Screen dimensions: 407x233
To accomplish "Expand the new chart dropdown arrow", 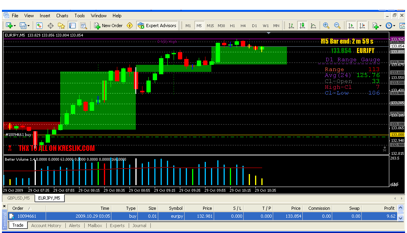I will point(14,26).
